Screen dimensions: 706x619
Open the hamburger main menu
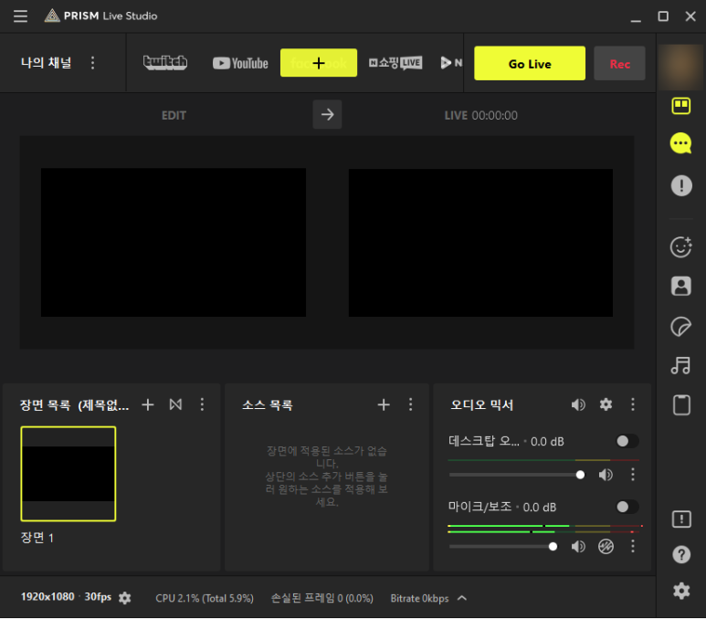click(x=20, y=16)
